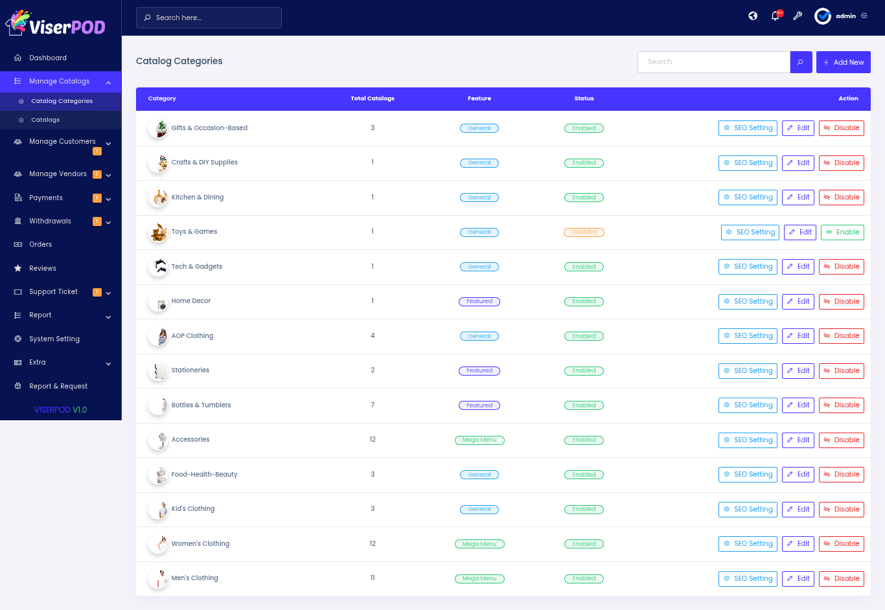Expand the Manage Vendors submenu
The width and height of the screenshot is (885, 610).
[108, 175]
